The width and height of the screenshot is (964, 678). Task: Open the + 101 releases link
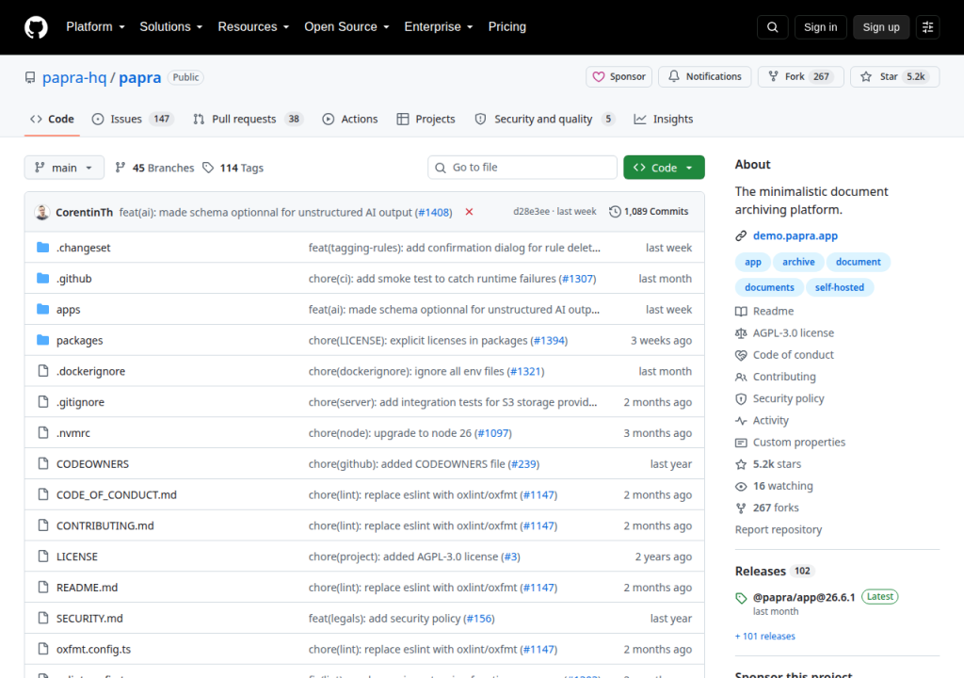764,637
